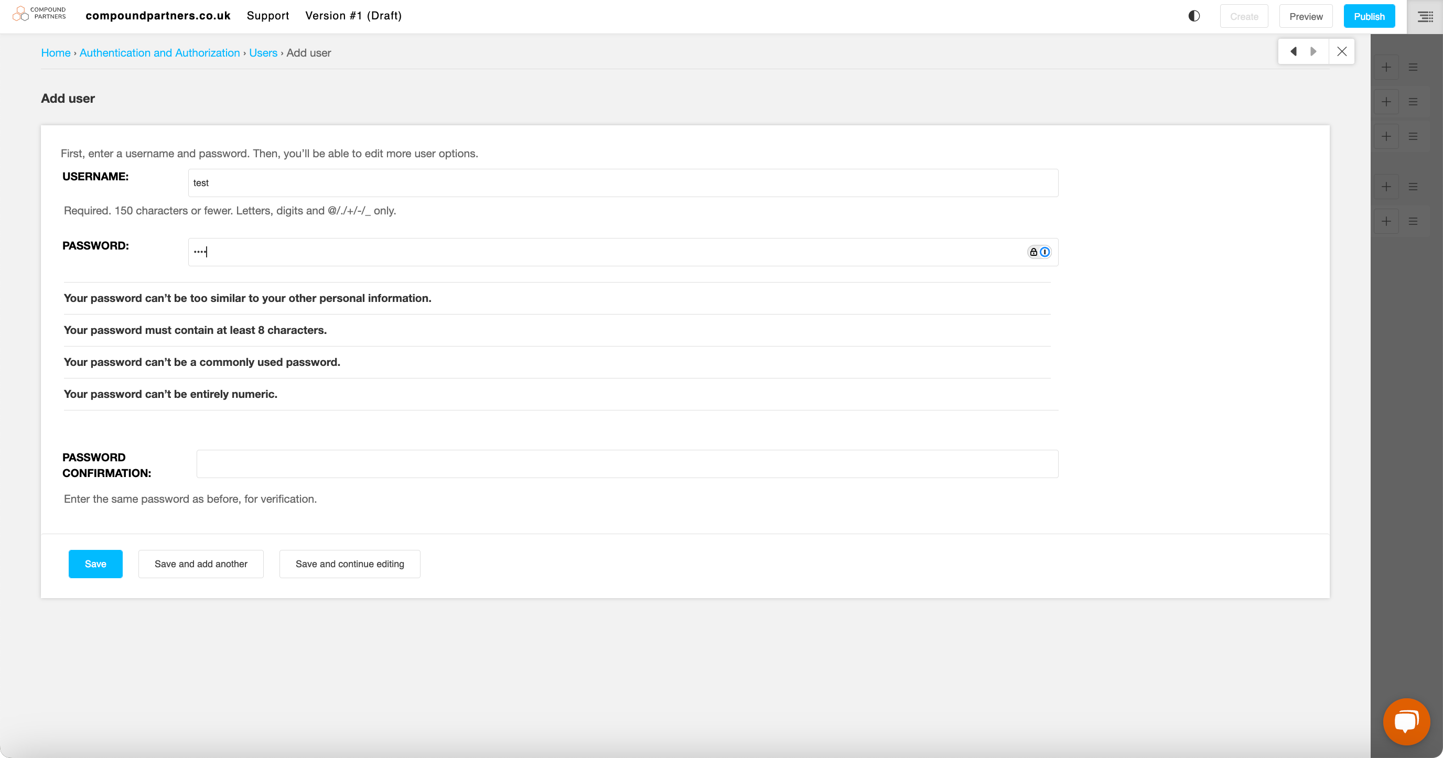This screenshot has width=1443, height=758.
Task: Click the 'entirely numeric' password hint
Action: 170,394
